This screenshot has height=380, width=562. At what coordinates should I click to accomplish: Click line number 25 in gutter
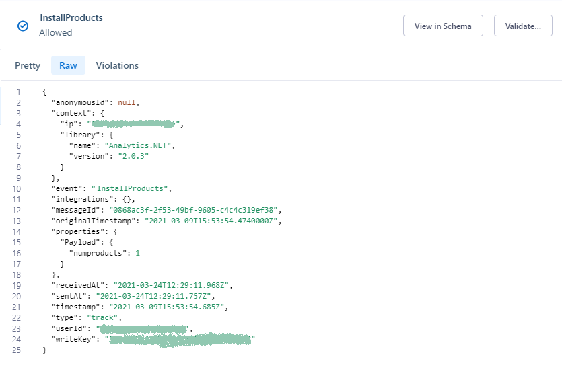tap(16, 350)
